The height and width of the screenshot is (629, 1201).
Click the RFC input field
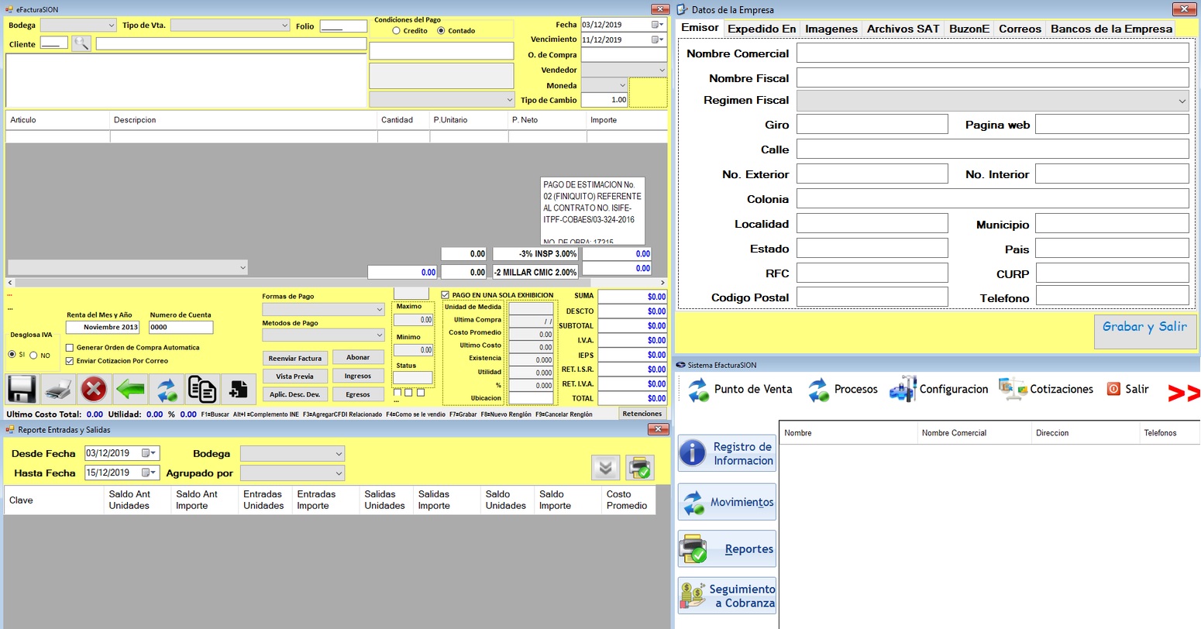(x=872, y=273)
